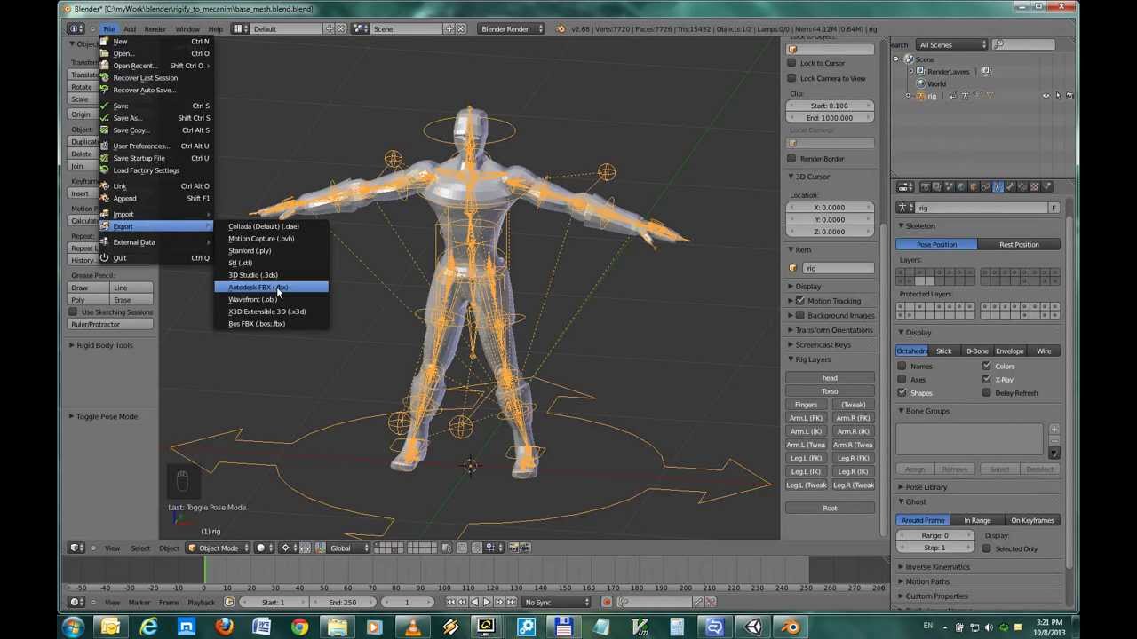Toggle the Render Border checkbox
The height and width of the screenshot is (639, 1137).
point(791,159)
